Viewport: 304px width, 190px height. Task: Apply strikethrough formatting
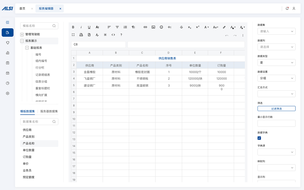point(182,27)
